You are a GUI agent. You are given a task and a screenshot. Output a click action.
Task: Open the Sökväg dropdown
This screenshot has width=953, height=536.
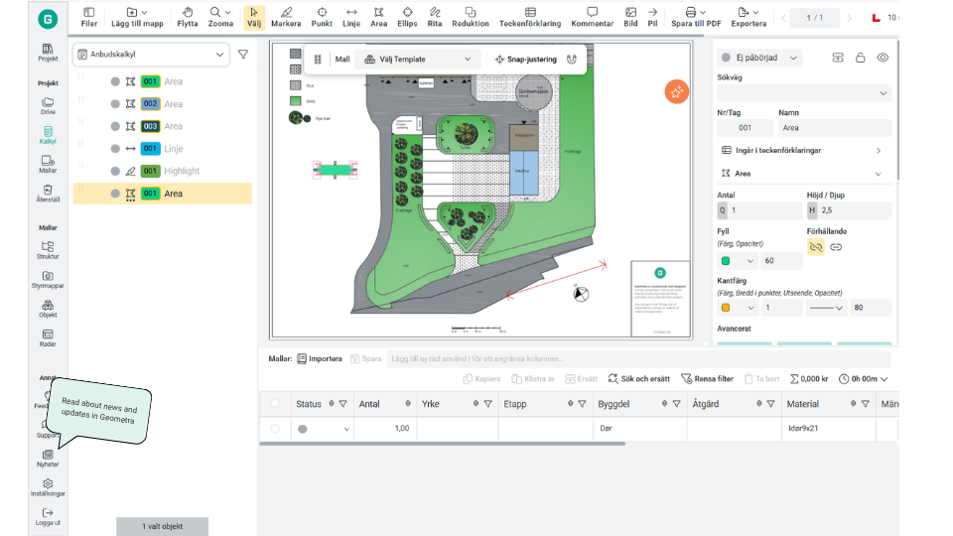(803, 93)
